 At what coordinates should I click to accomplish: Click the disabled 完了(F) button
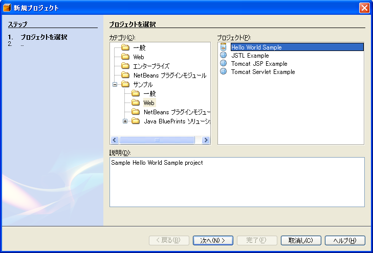pyautogui.click(x=257, y=240)
